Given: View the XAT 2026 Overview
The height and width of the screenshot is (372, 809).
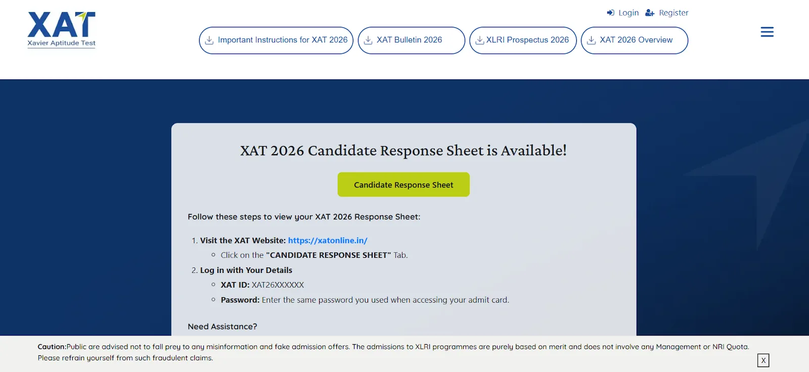Looking at the screenshot, I should (635, 40).
